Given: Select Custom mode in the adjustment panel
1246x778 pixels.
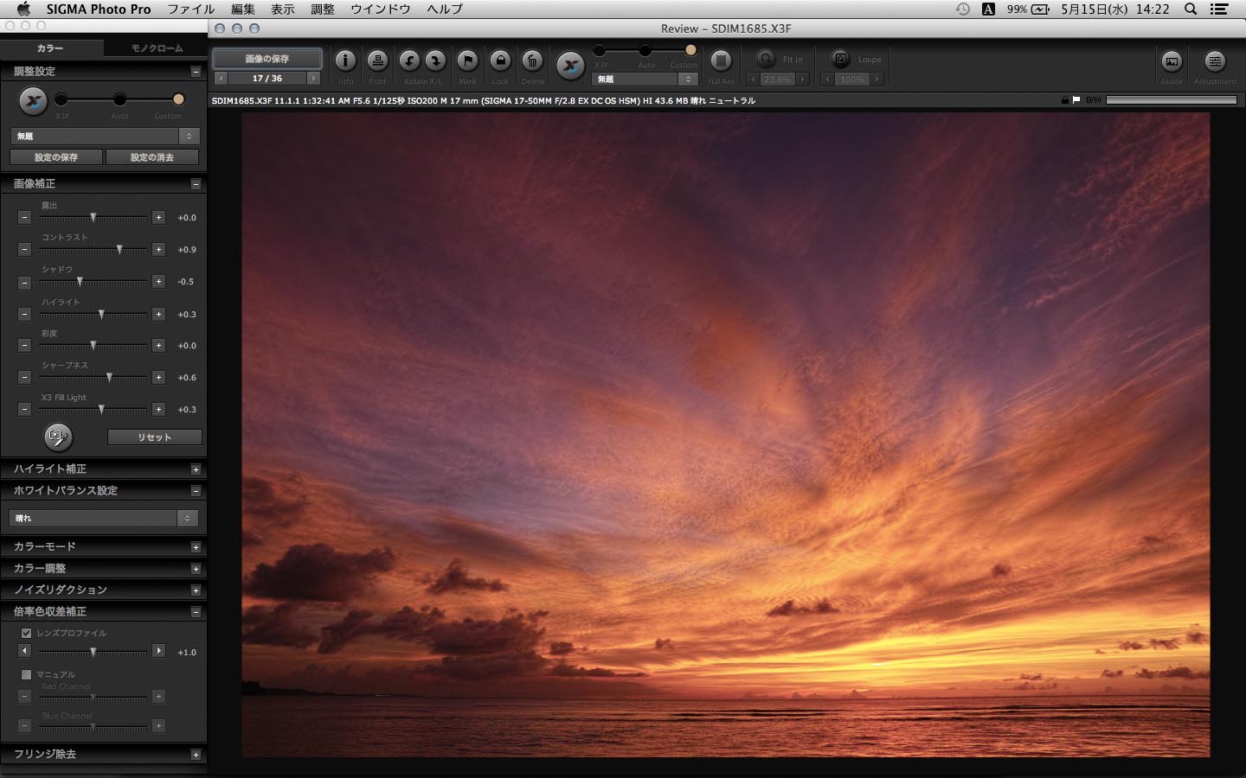Looking at the screenshot, I should click(x=178, y=99).
